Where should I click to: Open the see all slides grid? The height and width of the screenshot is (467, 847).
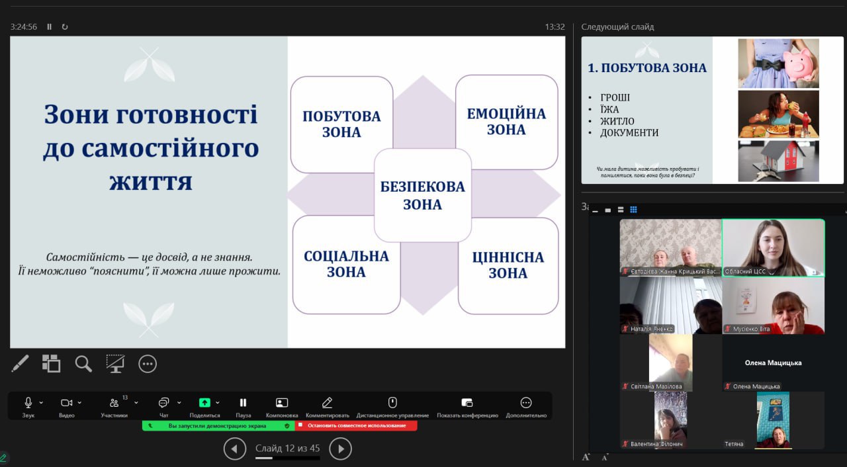(52, 363)
